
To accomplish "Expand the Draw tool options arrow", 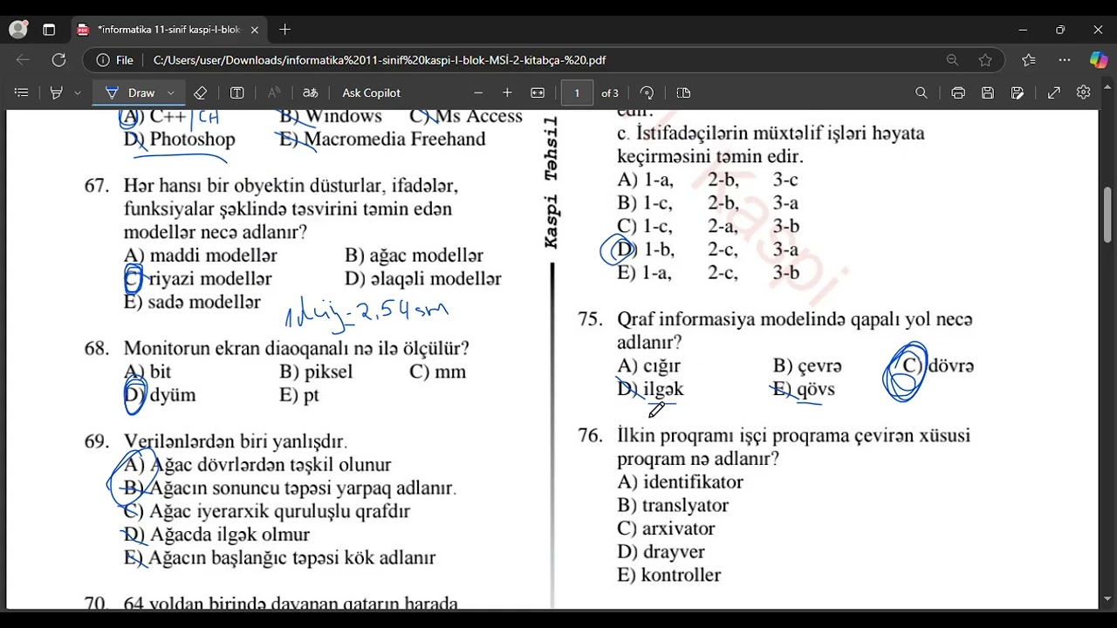I will pos(170,92).
